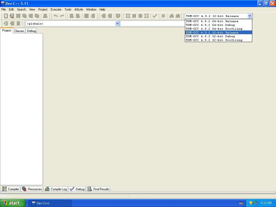This screenshot has width=276, height=207.
Task: Open the Tools menu
Action: pyautogui.click(x=68, y=9)
